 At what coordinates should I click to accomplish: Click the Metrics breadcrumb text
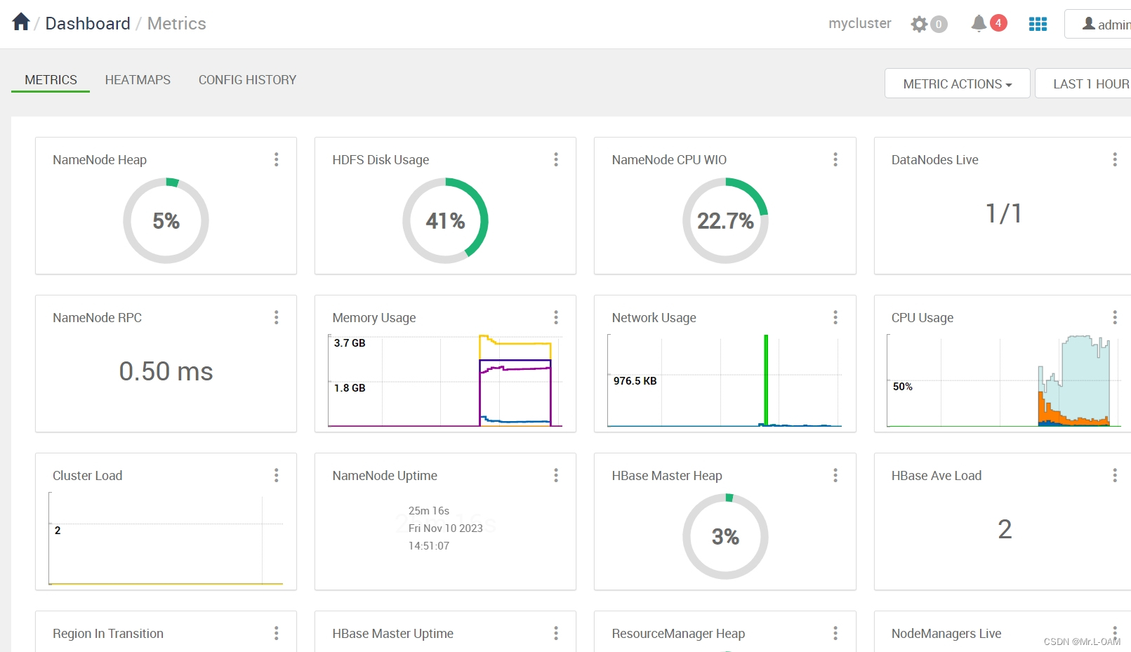tap(177, 23)
